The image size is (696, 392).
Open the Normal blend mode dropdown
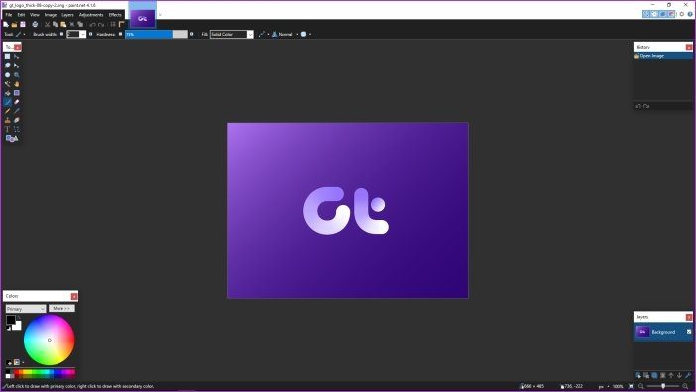pos(285,34)
